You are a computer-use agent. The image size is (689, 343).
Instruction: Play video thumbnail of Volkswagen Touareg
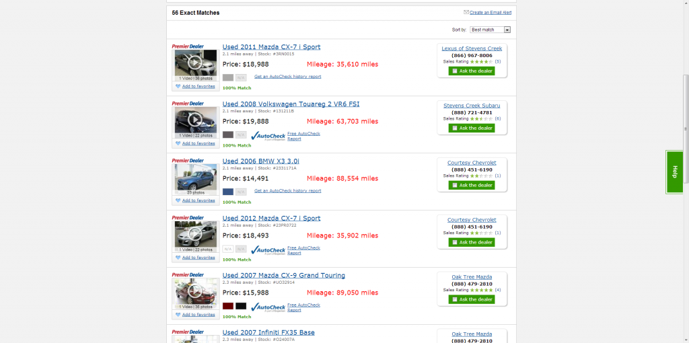[x=196, y=120]
